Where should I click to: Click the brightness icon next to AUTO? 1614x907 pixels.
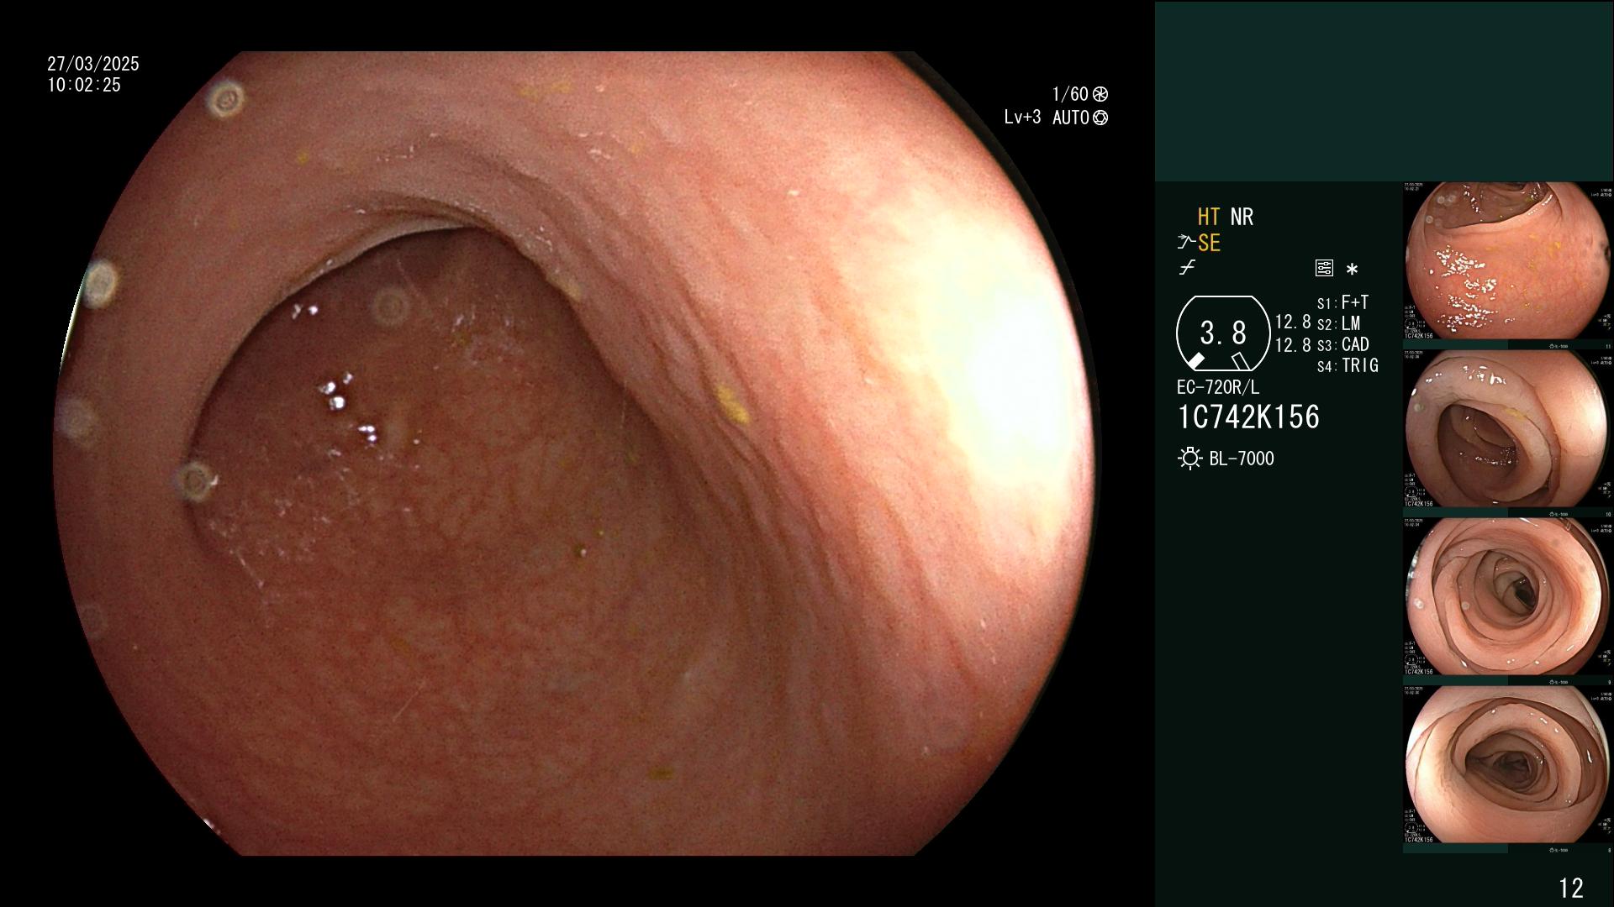click(x=1100, y=118)
